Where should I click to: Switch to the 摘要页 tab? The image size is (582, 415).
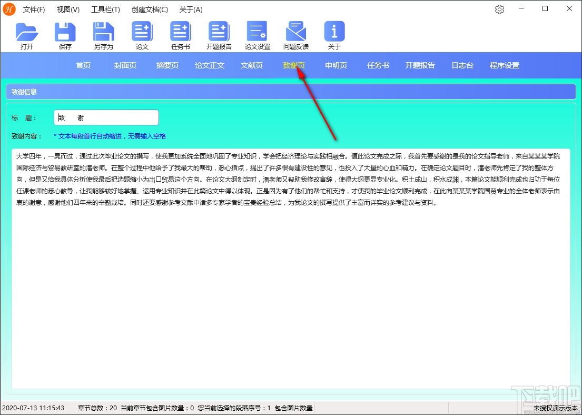[167, 65]
